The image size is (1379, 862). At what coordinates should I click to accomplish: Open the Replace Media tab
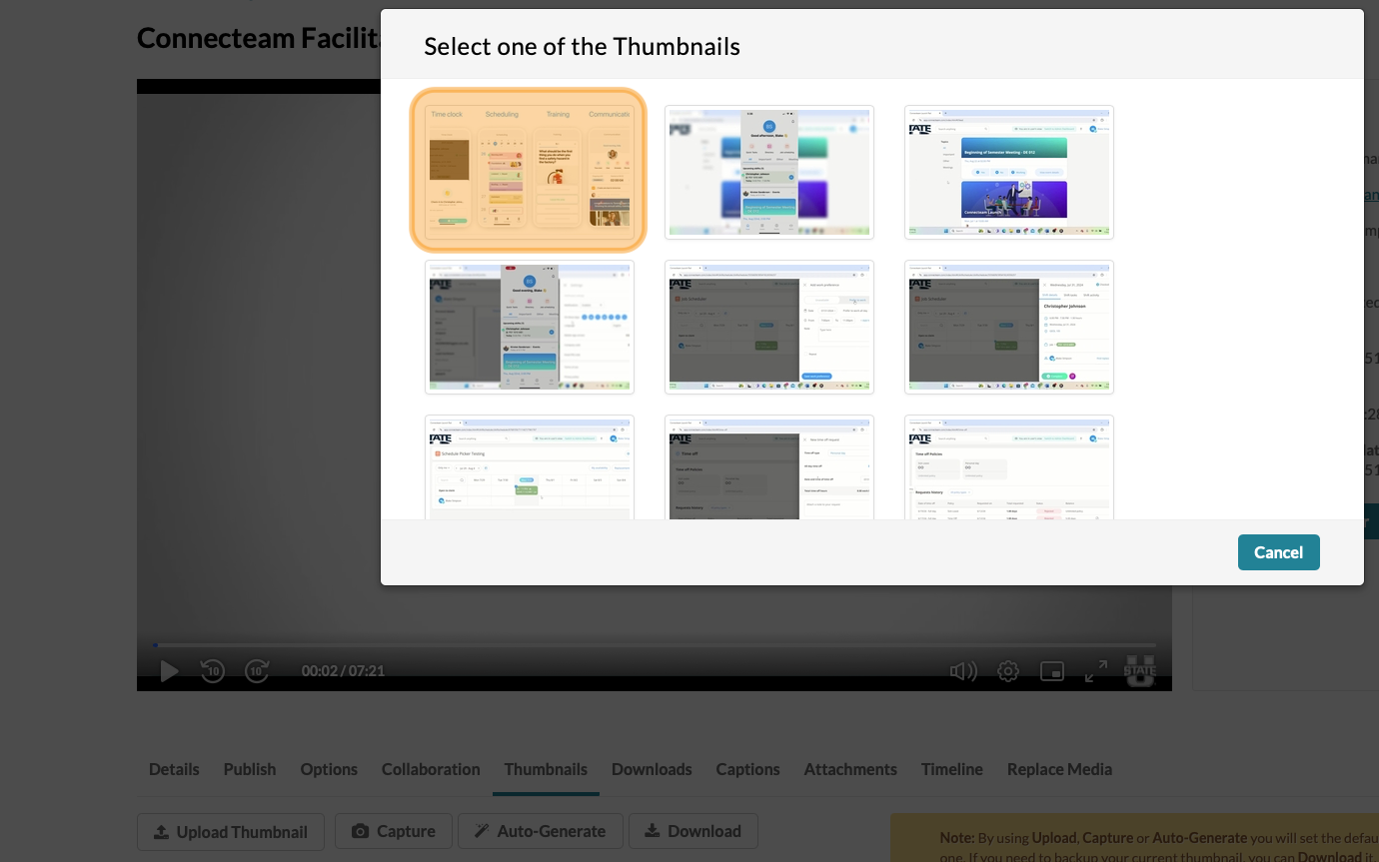pos(1059,769)
